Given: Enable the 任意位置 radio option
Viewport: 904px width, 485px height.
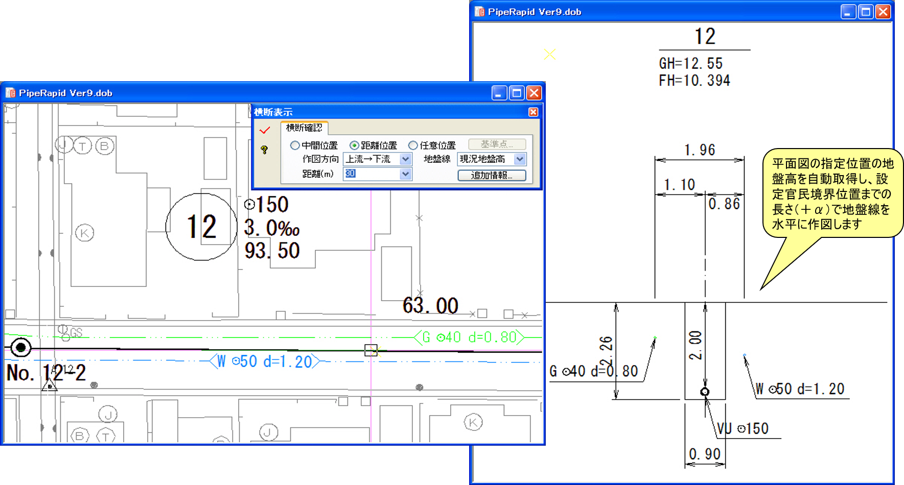Looking at the screenshot, I should point(413,145).
